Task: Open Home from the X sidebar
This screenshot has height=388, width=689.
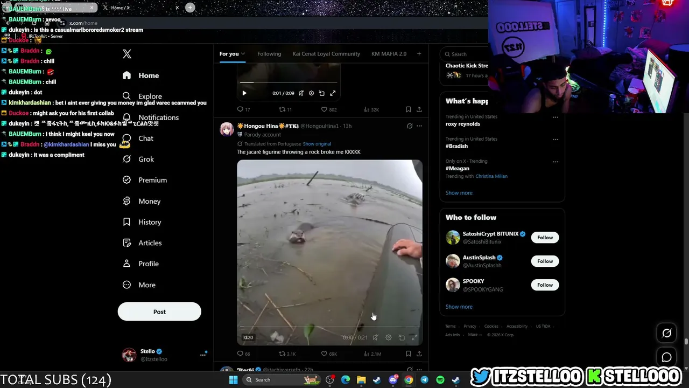Action: point(141,75)
